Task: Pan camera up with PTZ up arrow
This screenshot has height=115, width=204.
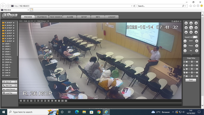Action: [191, 23]
